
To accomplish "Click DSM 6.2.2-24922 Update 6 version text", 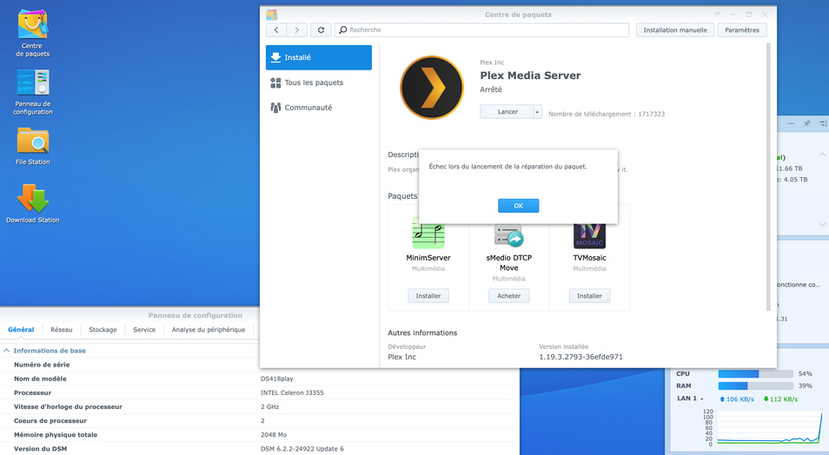I will [x=302, y=449].
